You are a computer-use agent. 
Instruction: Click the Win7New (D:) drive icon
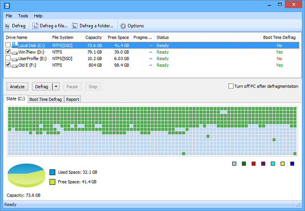coord(14,52)
